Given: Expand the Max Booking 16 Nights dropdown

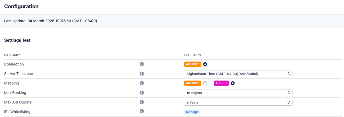Looking at the screenshot, I should pos(238,93).
